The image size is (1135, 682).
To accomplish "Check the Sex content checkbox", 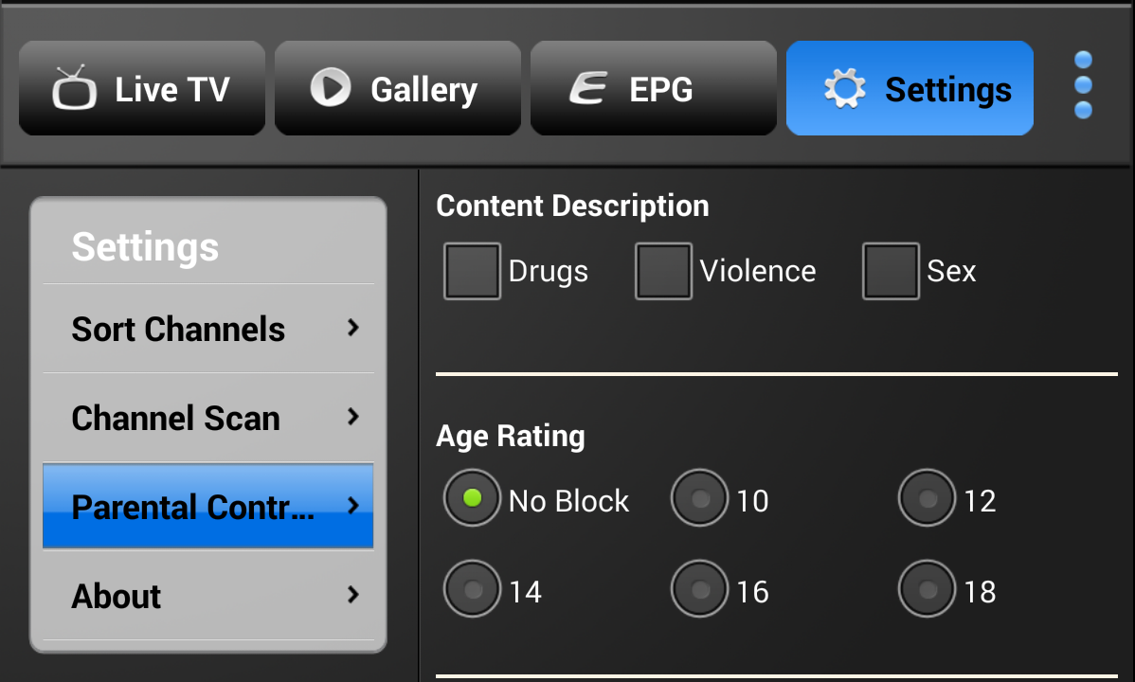I will [891, 272].
